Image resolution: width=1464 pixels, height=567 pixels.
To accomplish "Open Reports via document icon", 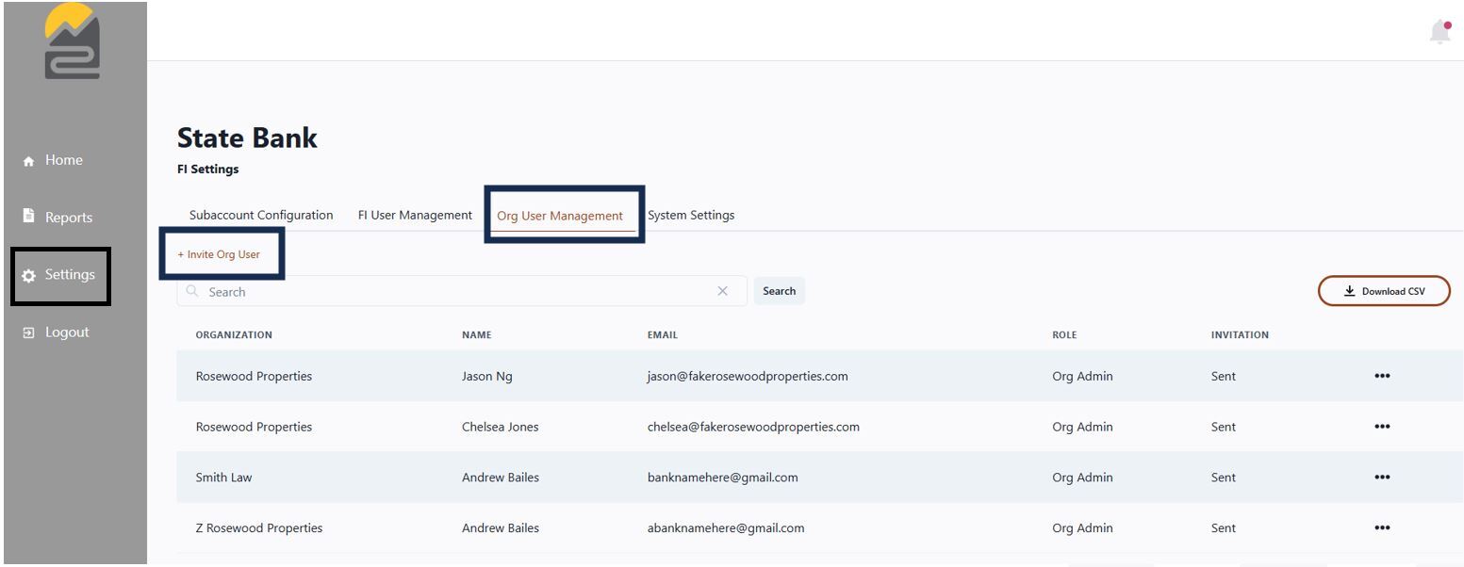I will point(28,216).
